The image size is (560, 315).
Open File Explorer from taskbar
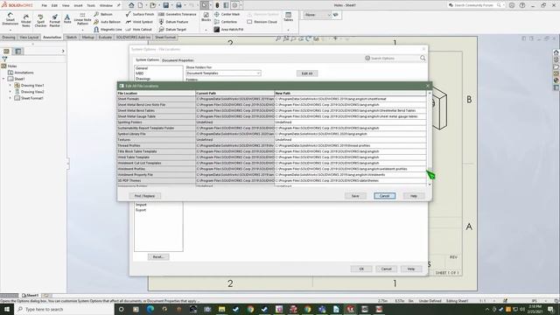click(x=221, y=309)
